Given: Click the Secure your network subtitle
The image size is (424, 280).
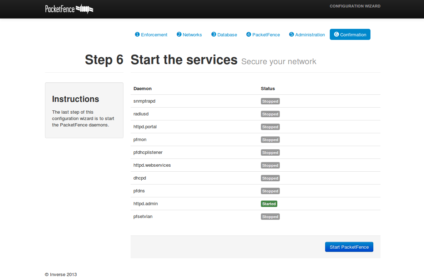Looking at the screenshot, I should pyautogui.click(x=278, y=62).
